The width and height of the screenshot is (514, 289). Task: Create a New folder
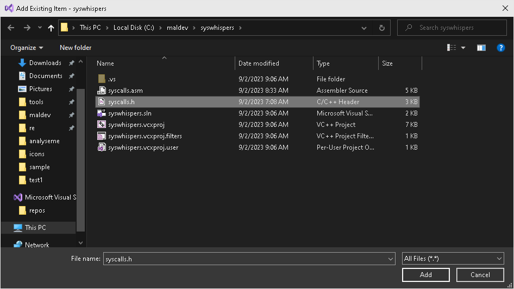tap(76, 48)
